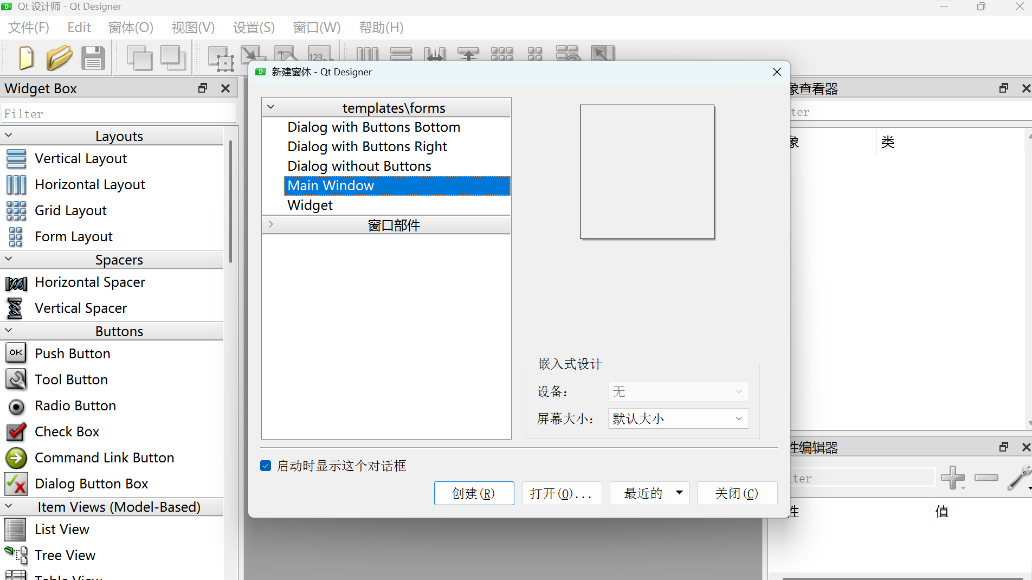Click the Vertical Spacer icon
Screen dimensions: 1032x580
pyautogui.click(x=15, y=308)
